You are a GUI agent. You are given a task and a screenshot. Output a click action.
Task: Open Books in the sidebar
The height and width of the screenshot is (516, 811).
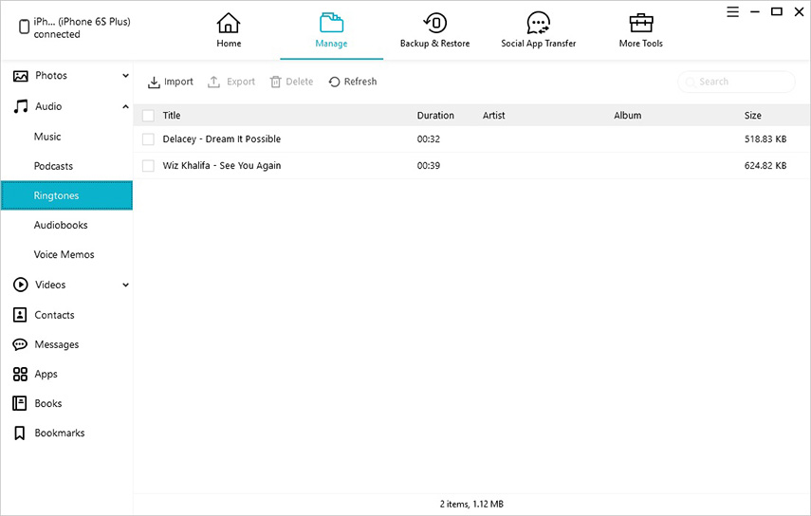pyautogui.click(x=48, y=403)
